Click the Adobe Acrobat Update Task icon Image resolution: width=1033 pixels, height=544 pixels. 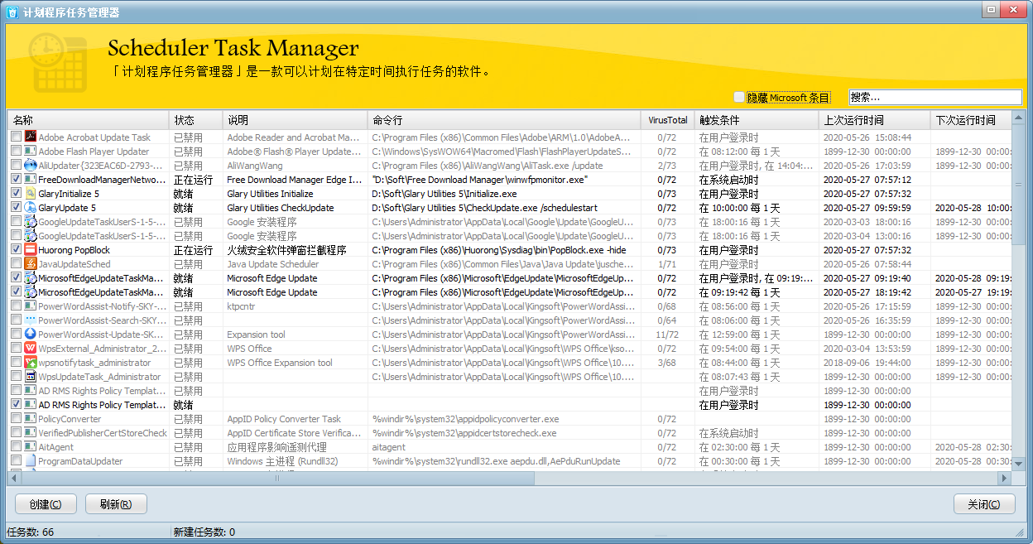tap(30, 137)
